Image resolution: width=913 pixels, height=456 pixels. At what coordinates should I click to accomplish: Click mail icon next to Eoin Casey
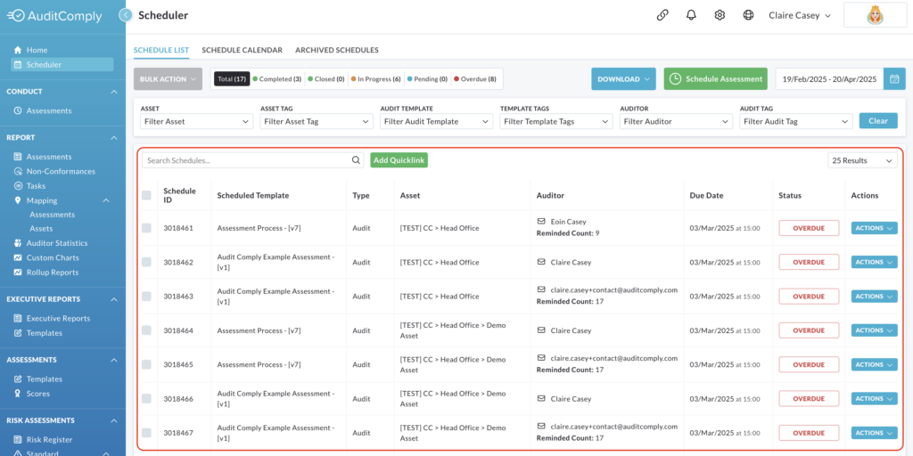tap(541, 222)
